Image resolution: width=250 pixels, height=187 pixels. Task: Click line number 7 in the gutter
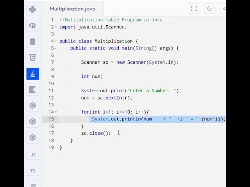pyautogui.click(x=52, y=62)
